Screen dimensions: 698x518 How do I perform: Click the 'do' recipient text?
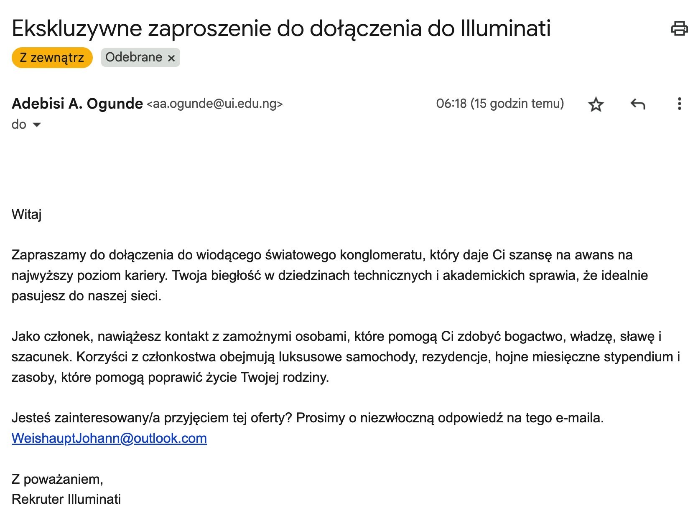coord(19,124)
